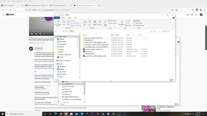This screenshot has width=207, height=116.
Task: Select the PS3-GUDT_v1.1 folder
Action: (89, 40)
